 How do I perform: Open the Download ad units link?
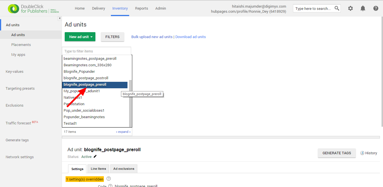click(191, 37)
